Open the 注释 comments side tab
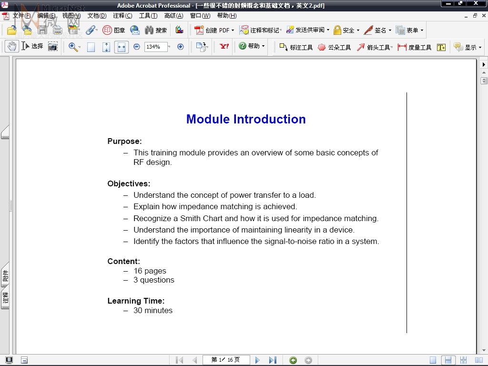Screen dimensions: 488x366 pos(5,298)
